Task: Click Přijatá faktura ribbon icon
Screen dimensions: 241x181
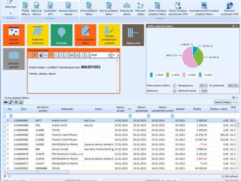Action: pos(25,8)
